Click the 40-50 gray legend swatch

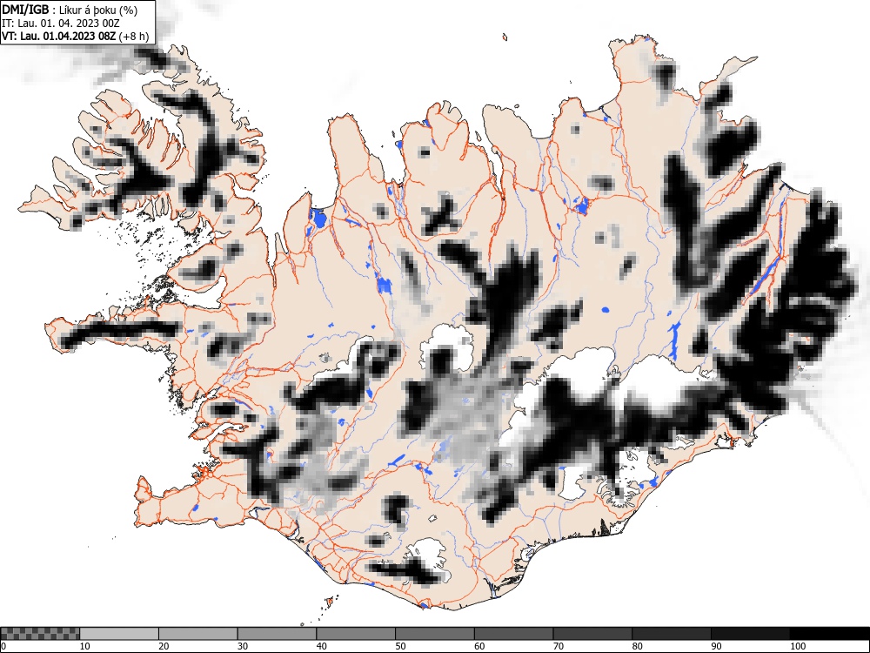pos(356,634)
